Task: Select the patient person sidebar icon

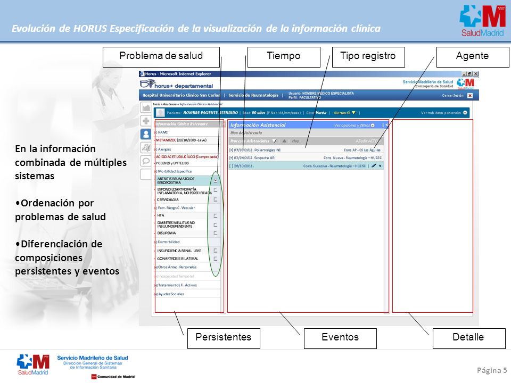Action: click(x=146, y=134)
